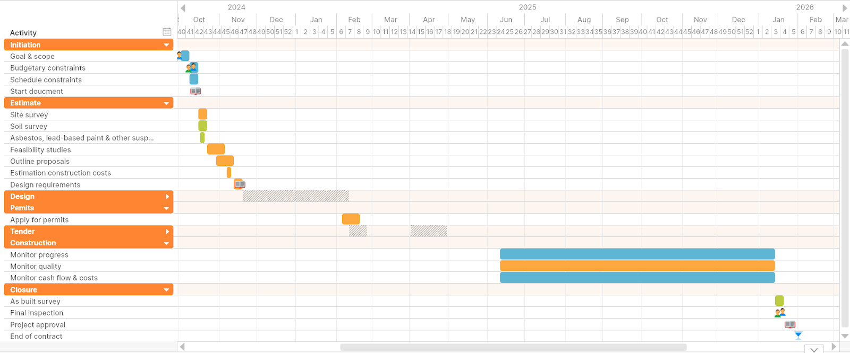850x353 pixels.
Task: Open the chevron dropdown at bottom right
Action: click(814, 349)
